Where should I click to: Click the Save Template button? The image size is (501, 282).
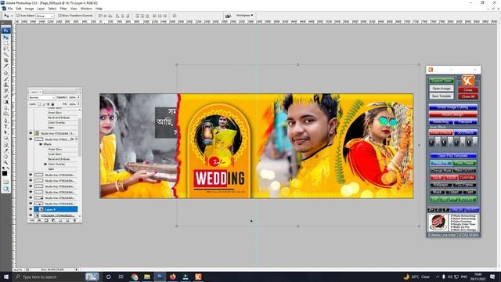coord(442,96)
